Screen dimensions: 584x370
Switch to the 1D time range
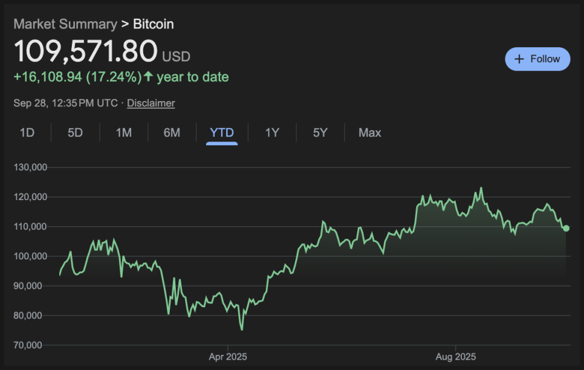coord(27,132)
